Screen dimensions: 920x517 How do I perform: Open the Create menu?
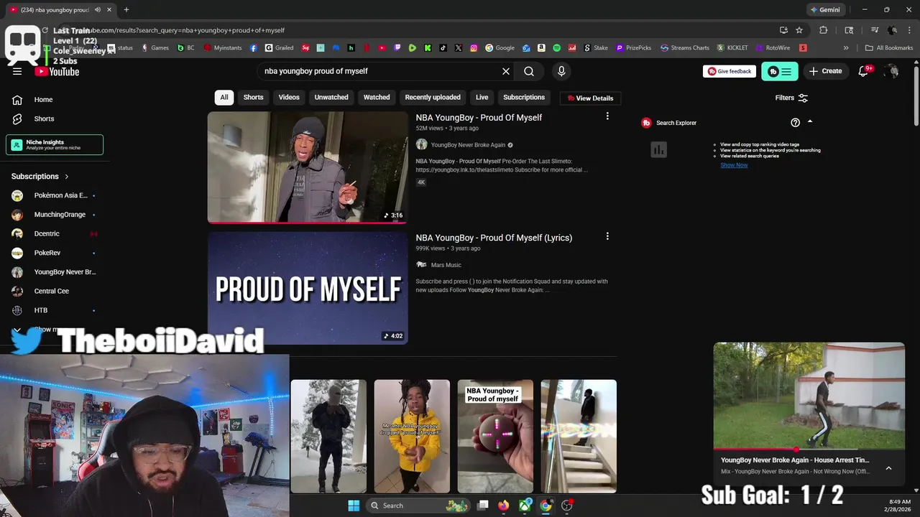tap(825, 71)
